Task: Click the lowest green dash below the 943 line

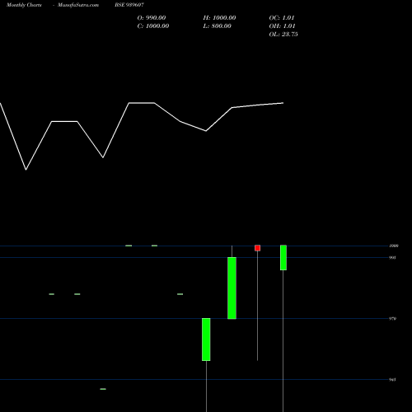Action: point(103,389)
